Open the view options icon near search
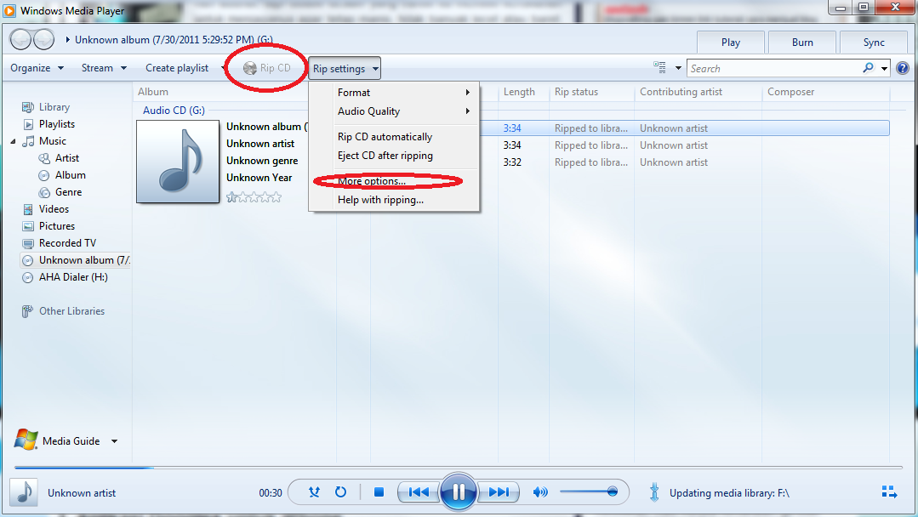918x517 pixels. (x=659, y=68)
